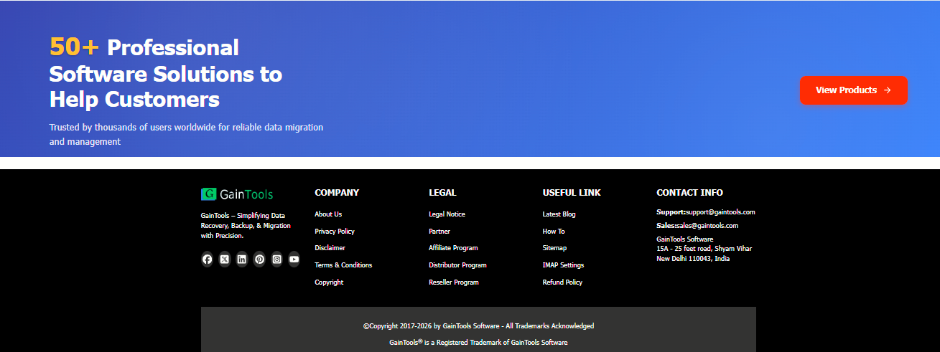940x352 pixels.
Task: Open the LinkedIn social icon
Action: 242,260
